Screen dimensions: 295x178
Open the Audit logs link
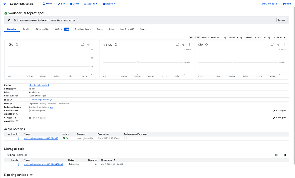pos(48,99)
